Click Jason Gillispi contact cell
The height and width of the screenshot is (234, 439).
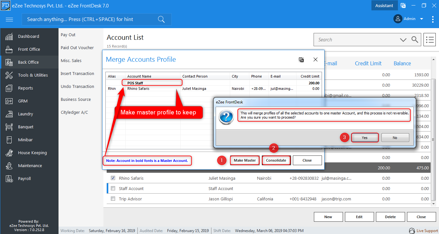click(x=221, y=199)
